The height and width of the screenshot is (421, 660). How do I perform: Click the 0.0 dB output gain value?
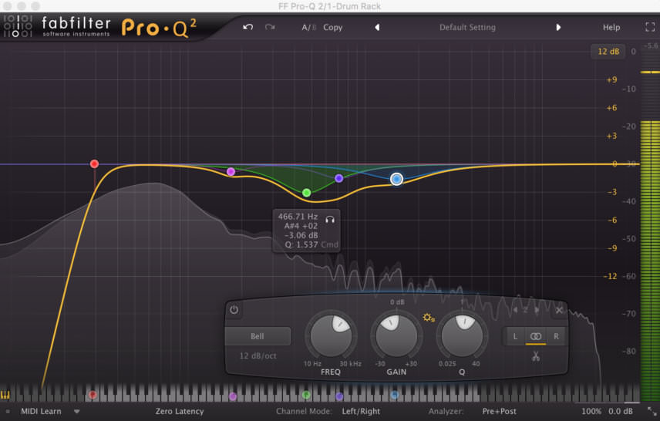pos(621,411)
